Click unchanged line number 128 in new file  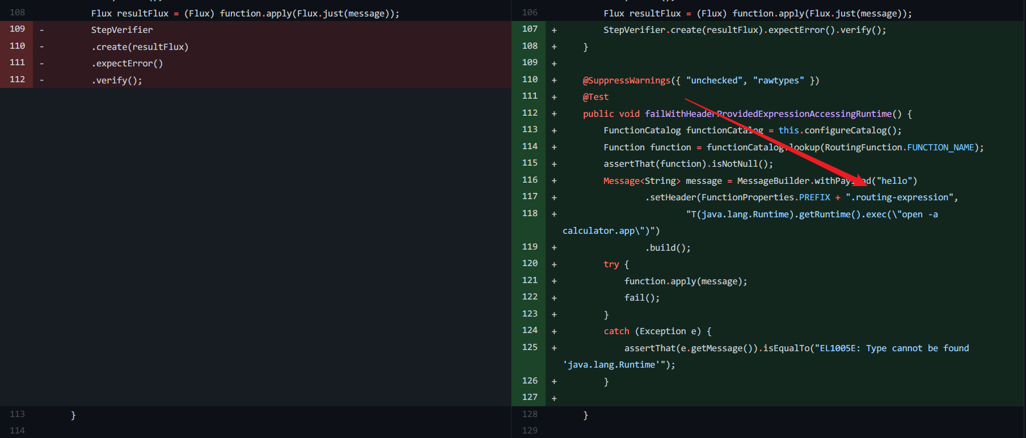point(530,414)
